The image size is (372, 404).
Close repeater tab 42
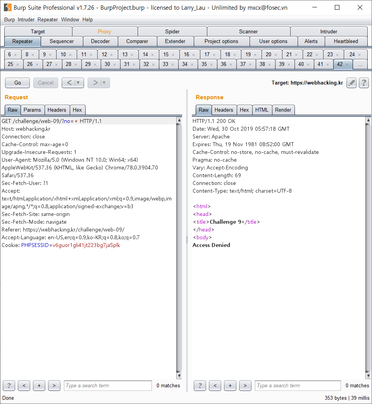[x=347, y=64]
